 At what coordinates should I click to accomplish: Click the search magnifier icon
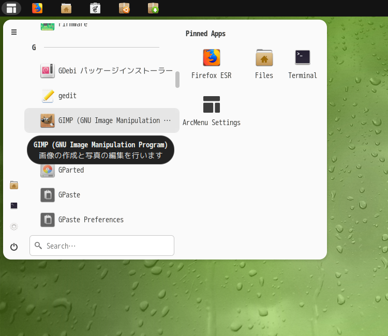tap(38, 246)
